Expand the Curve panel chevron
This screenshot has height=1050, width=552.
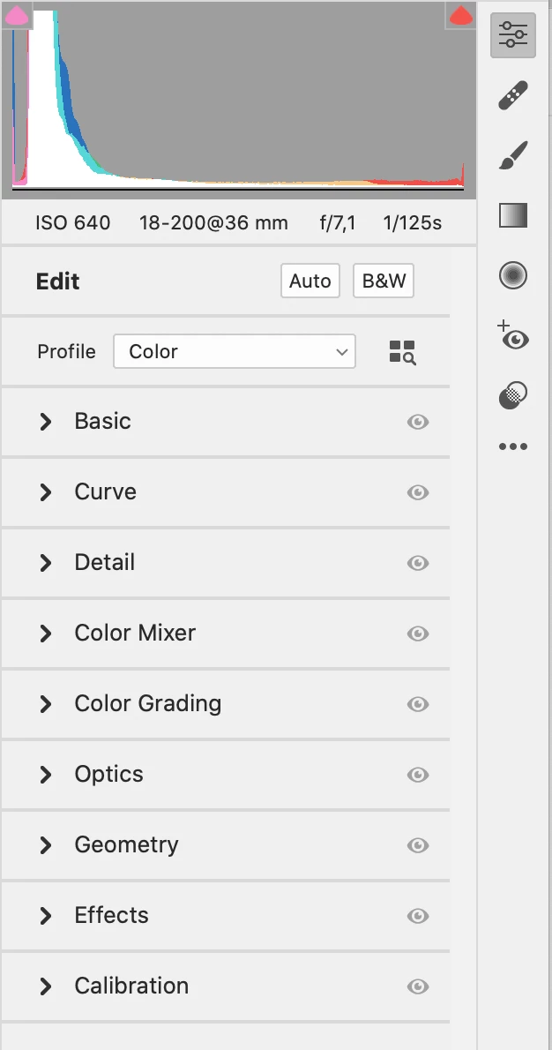tap(46, 492)
